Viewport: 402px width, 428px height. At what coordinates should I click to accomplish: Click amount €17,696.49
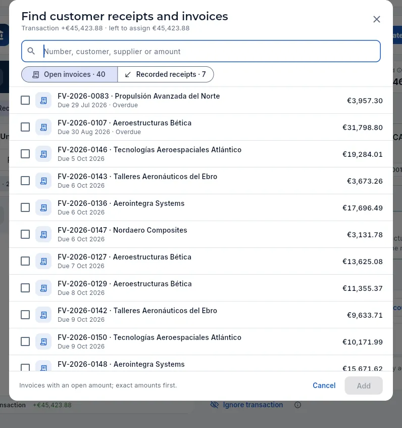tap(363, 208)
